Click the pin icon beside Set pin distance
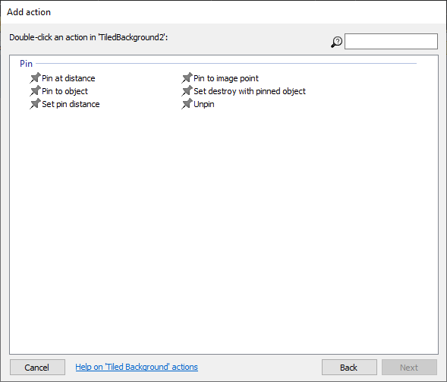Viewport: 447px width, 382px height. click(36, 104)
